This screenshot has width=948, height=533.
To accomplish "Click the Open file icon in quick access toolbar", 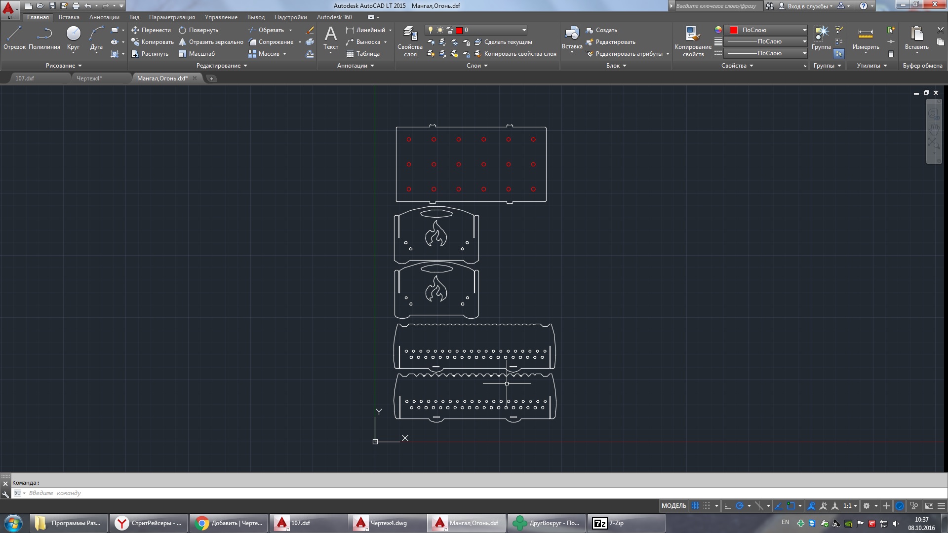I will (x=40, y=6).
